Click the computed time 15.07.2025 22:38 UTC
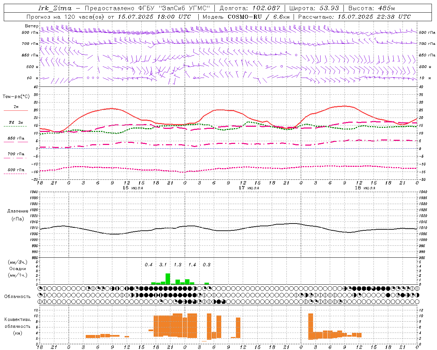This screenshot has width=437, height=350. click(374, 17)
